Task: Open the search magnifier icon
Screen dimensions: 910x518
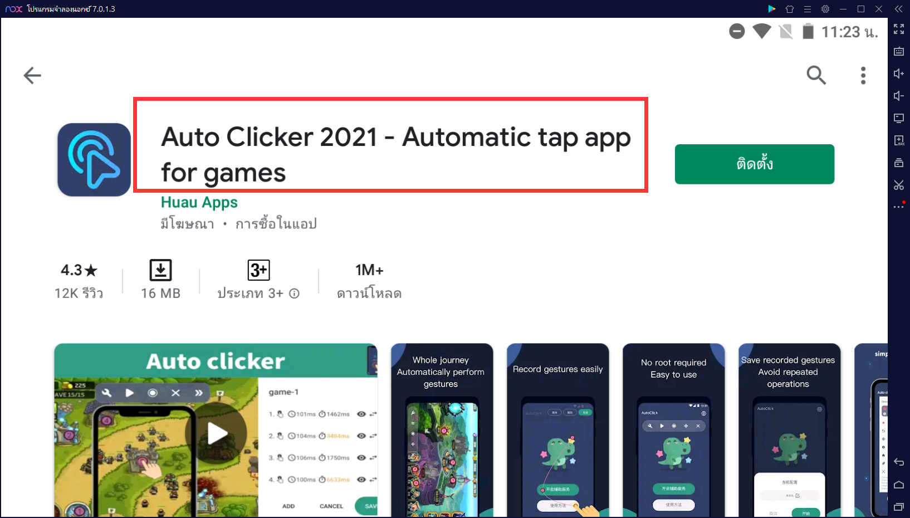Action: click(816, 75)
